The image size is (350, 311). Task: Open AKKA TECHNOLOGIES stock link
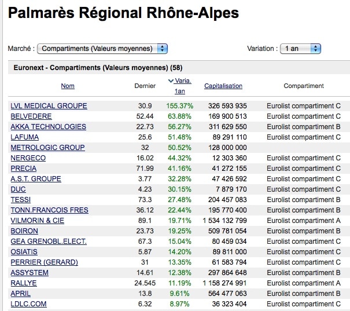48,127
